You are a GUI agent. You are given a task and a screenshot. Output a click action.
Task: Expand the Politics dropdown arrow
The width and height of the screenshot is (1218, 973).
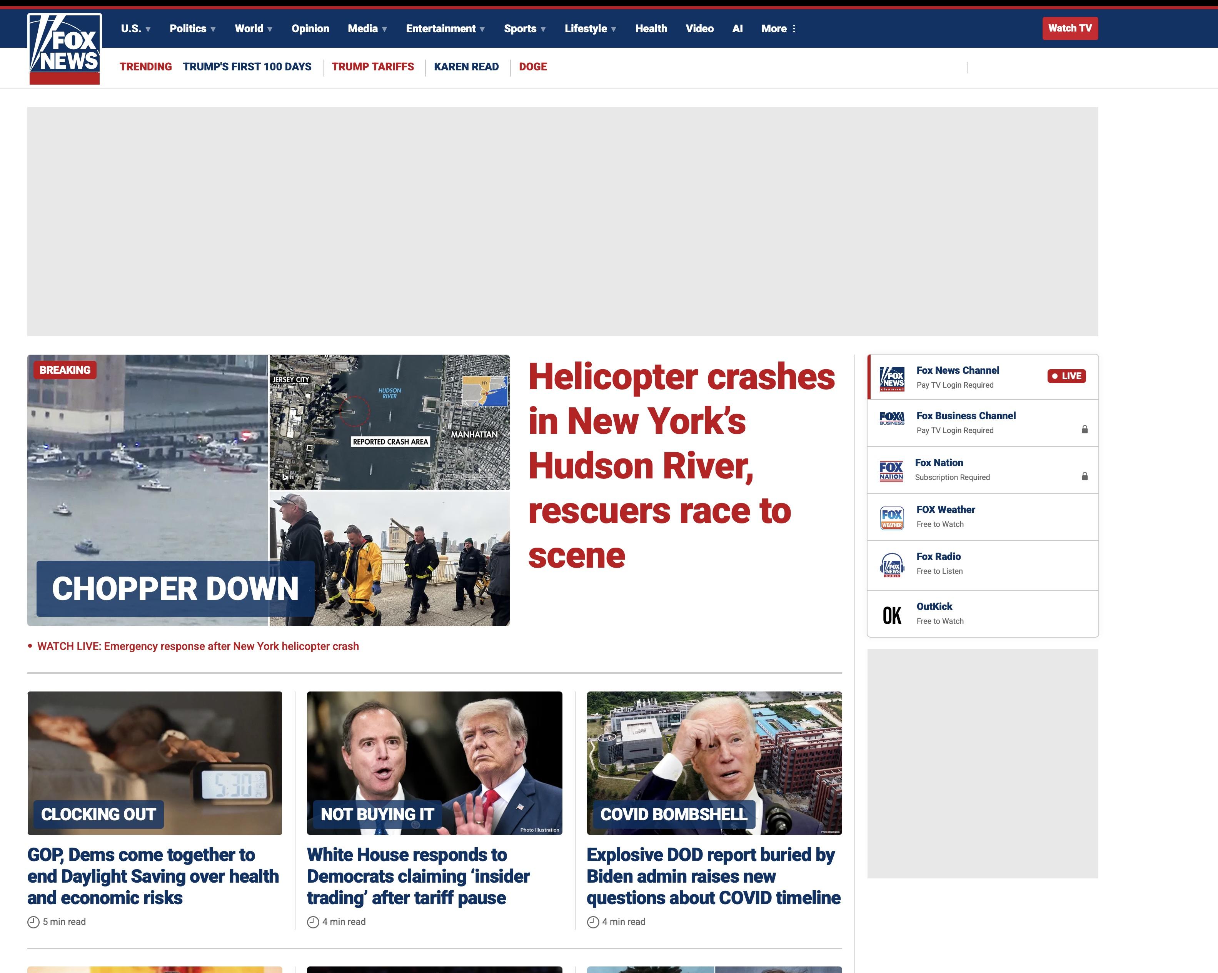pos(213,29)
